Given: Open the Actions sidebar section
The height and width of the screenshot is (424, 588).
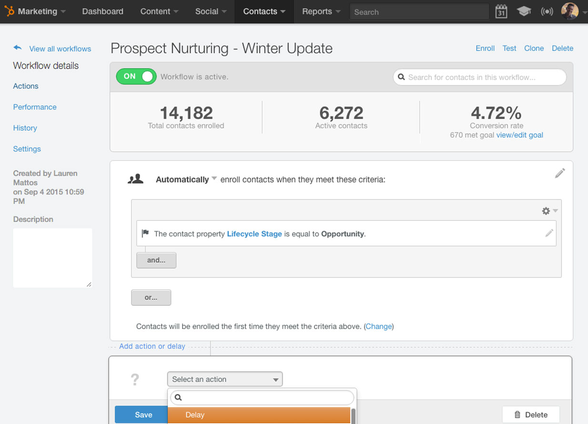Looking at the screenshot, I should pyautogui.click(x=26, y=86).
